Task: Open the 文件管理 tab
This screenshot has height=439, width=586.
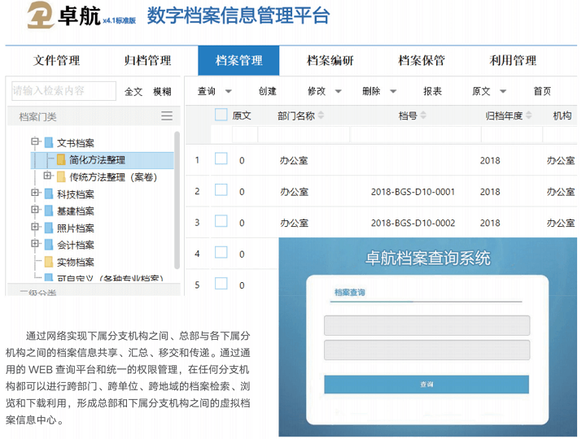Action: click(x=56, y=60)
